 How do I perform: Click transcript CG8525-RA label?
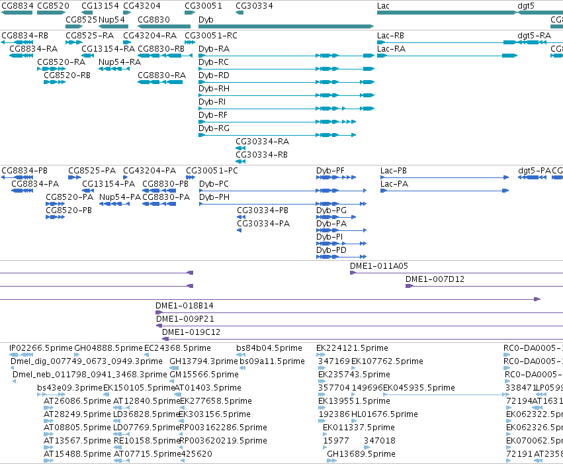(90, 36)
